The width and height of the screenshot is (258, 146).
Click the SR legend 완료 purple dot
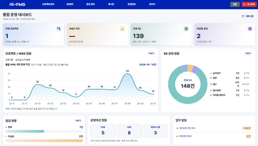pyautogui.click(x=211, y=78)
